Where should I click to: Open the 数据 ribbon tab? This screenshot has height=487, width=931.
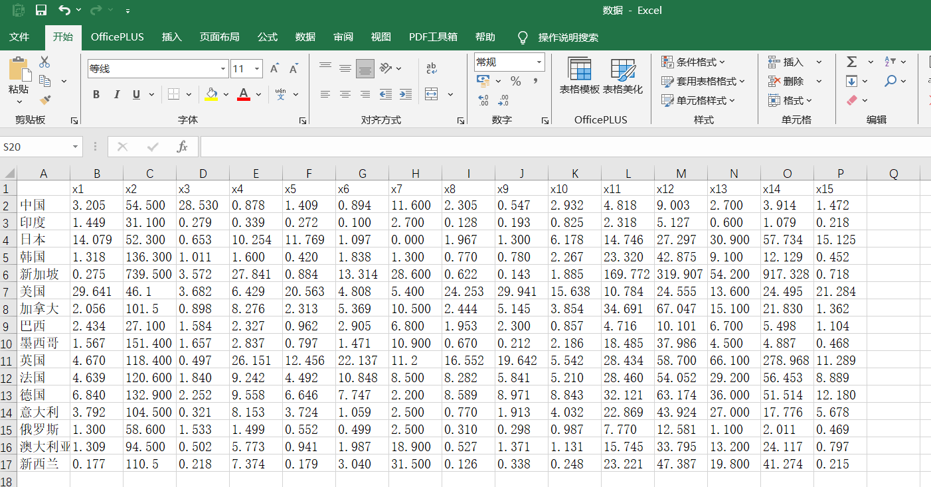click(x=305, y=37)
